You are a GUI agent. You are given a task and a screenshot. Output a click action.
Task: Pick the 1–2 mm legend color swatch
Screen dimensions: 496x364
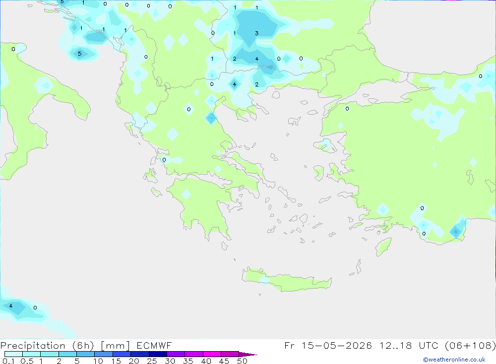(x=50, y=354)
